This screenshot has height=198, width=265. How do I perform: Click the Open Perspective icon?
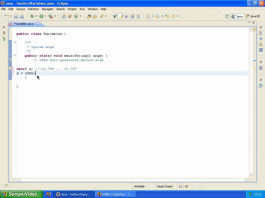[x=227, y=16]
